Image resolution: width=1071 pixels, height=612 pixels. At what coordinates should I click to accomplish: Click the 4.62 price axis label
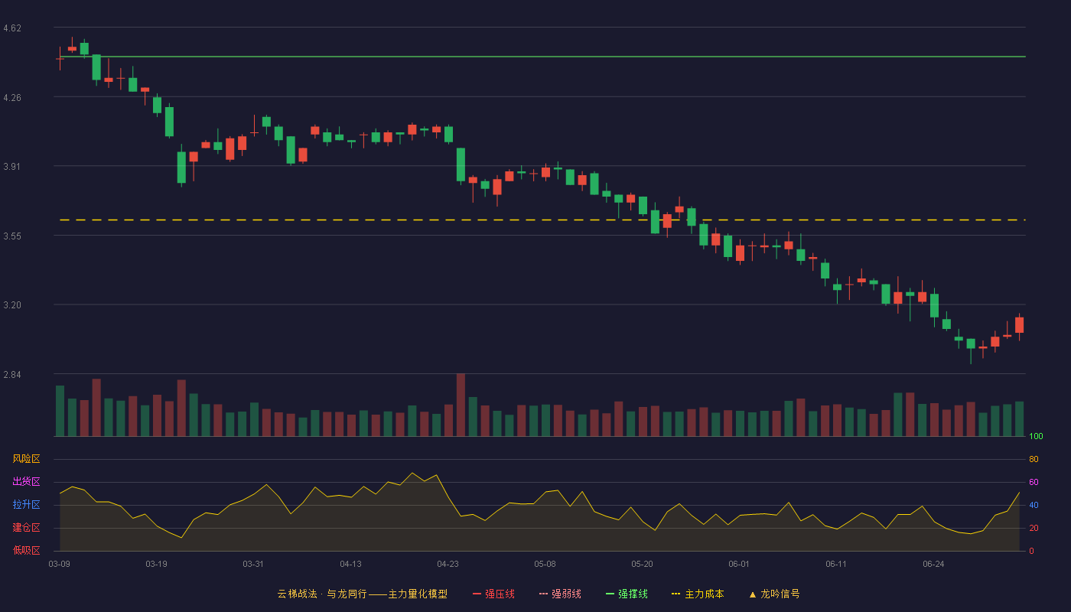[12, 28]
